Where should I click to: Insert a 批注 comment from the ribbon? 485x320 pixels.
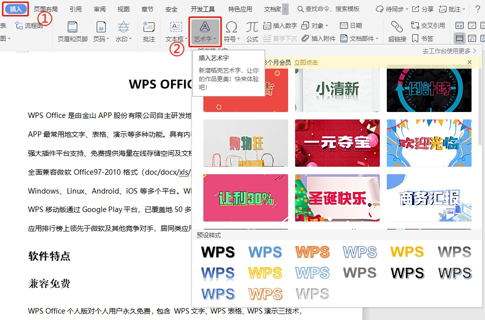[149, 31]
